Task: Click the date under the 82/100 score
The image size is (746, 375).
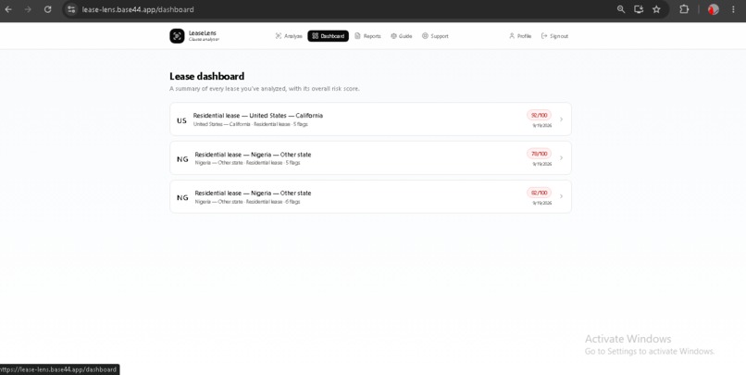Action: (541, 203)
